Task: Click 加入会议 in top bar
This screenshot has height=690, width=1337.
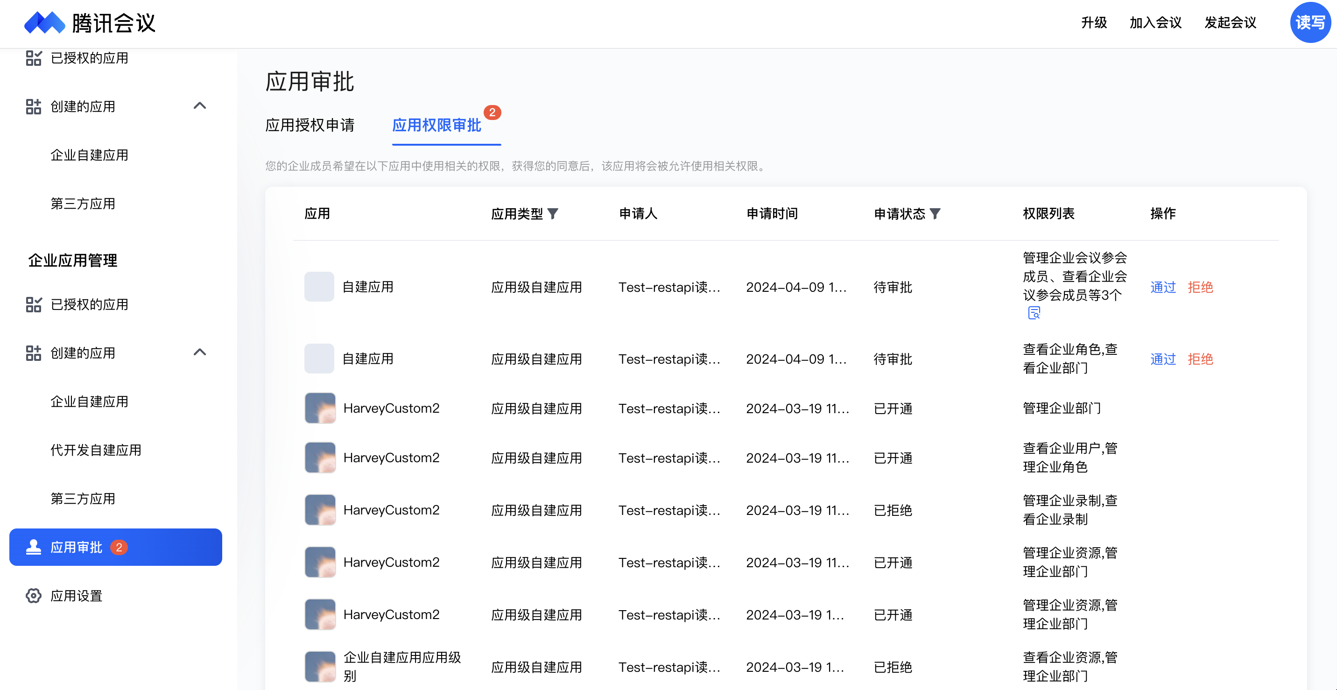Action: pos(1155,23)
